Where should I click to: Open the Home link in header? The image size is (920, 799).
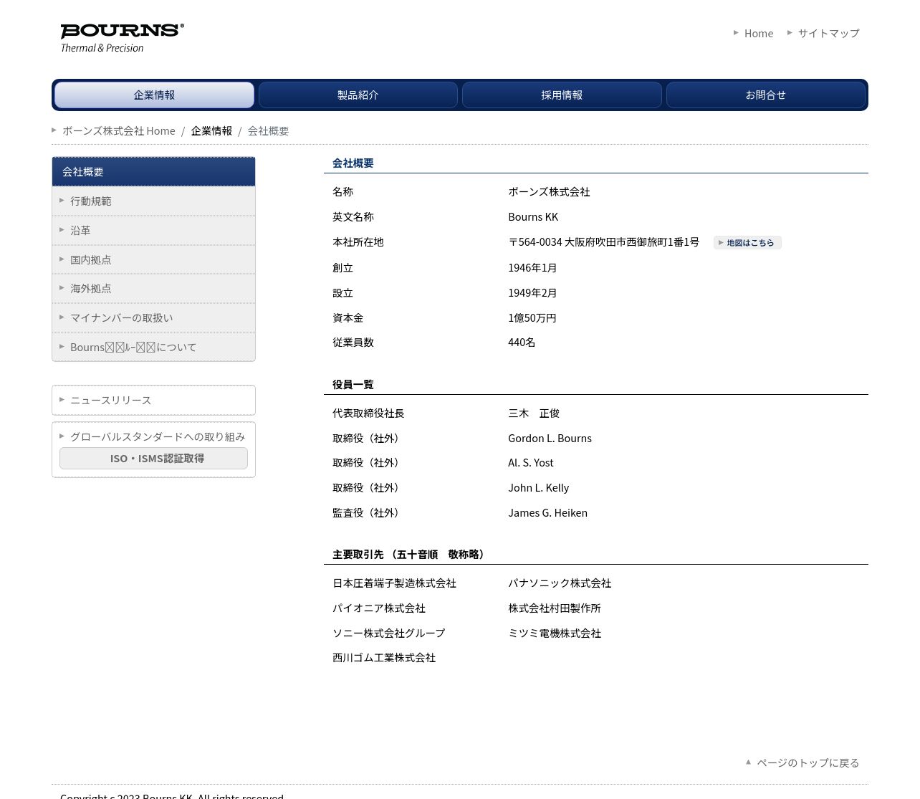tap(758, 34)
